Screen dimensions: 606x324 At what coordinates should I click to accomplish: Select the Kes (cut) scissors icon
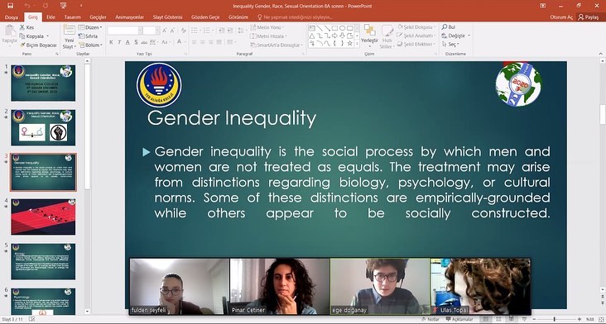[x=22, y=28]
